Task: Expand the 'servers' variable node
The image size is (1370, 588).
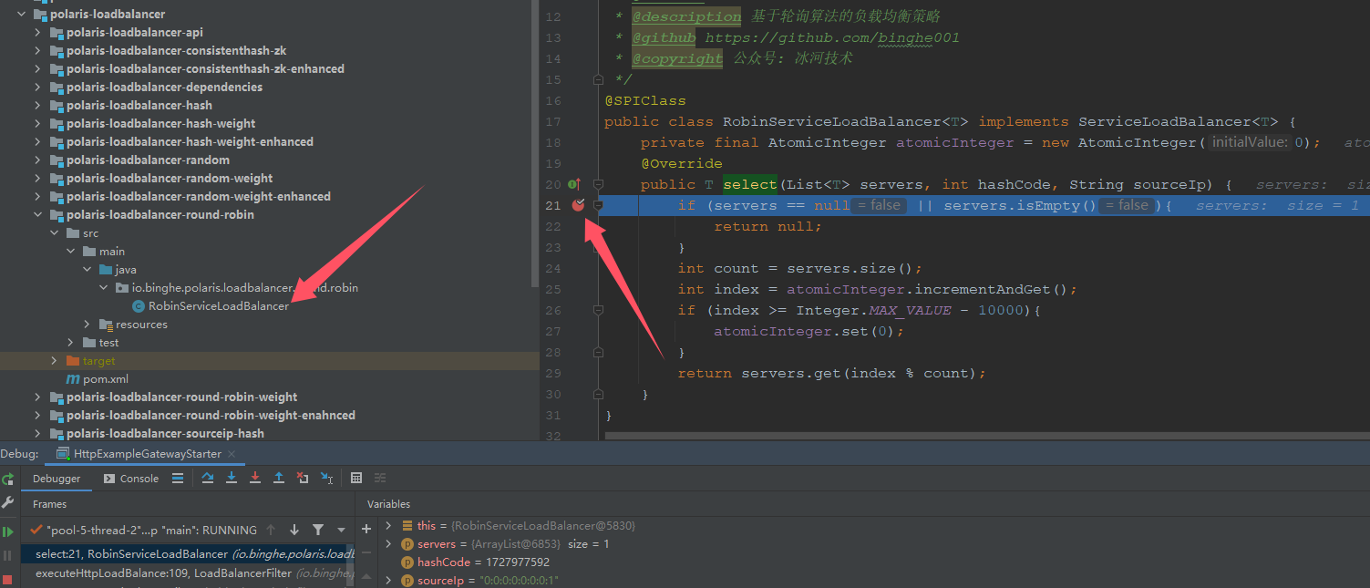Action: (389, 544)
